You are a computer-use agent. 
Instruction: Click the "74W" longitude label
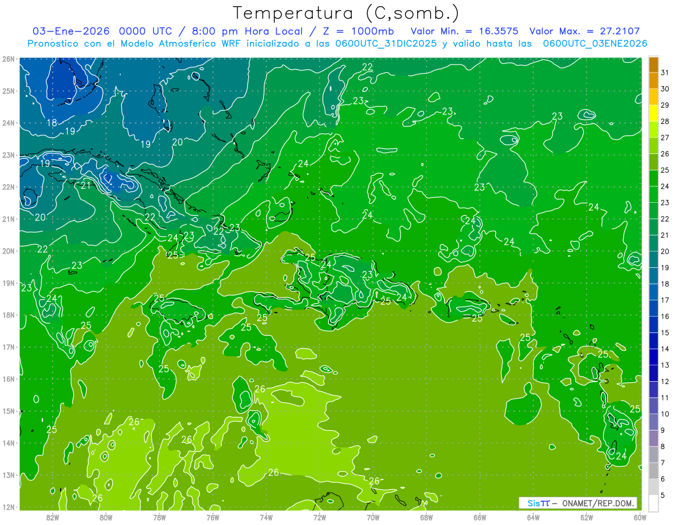tap(266, 517)
